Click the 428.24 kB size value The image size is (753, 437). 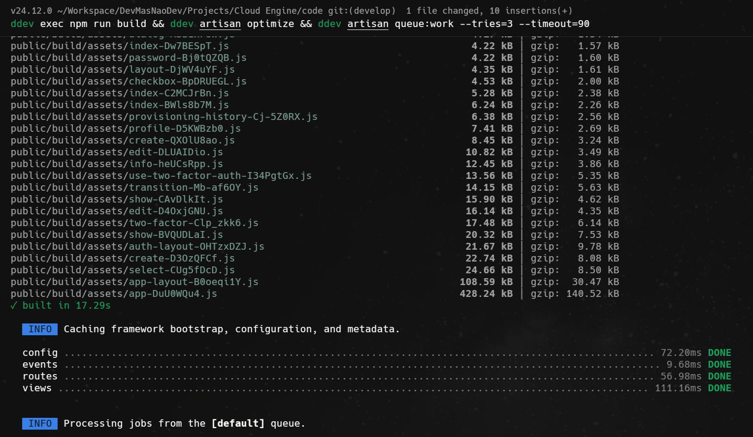coord(486,293)
